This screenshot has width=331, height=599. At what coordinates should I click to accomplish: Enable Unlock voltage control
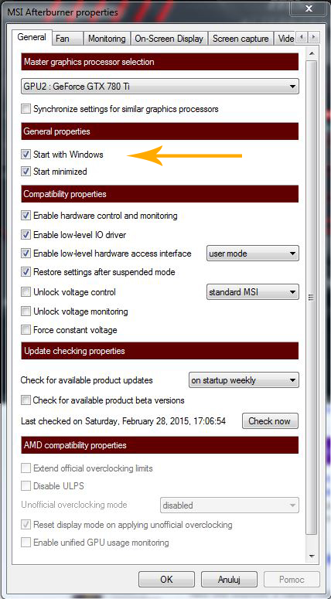click(x=26, y=292)
